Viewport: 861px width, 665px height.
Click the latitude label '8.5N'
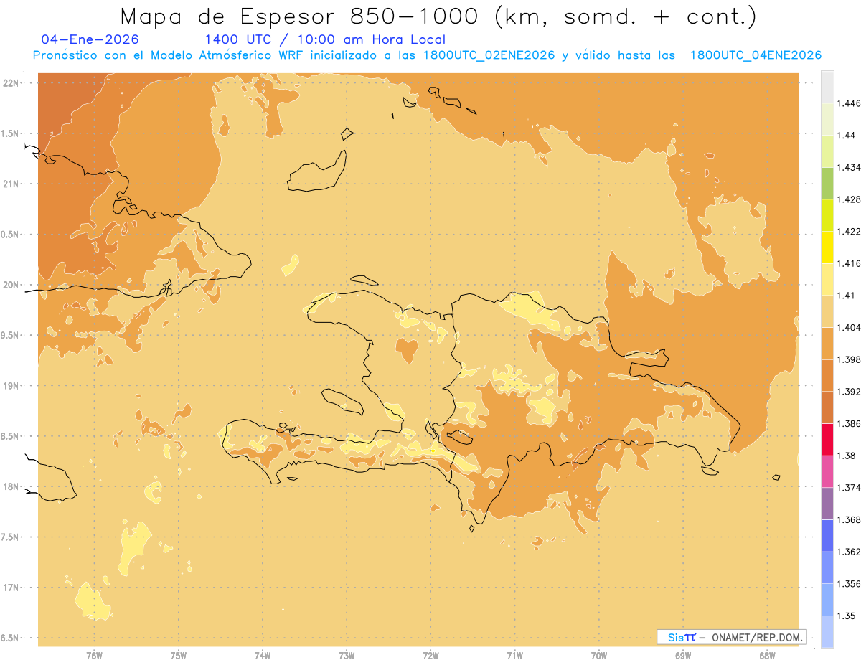tap(10, 436)
